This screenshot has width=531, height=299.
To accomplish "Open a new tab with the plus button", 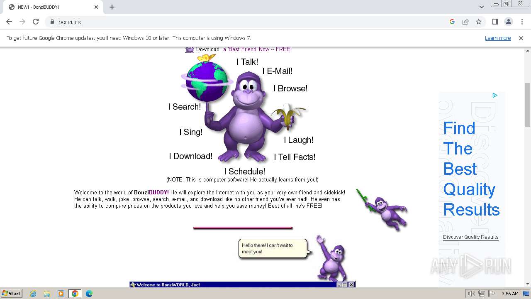I will pos(112,7).
